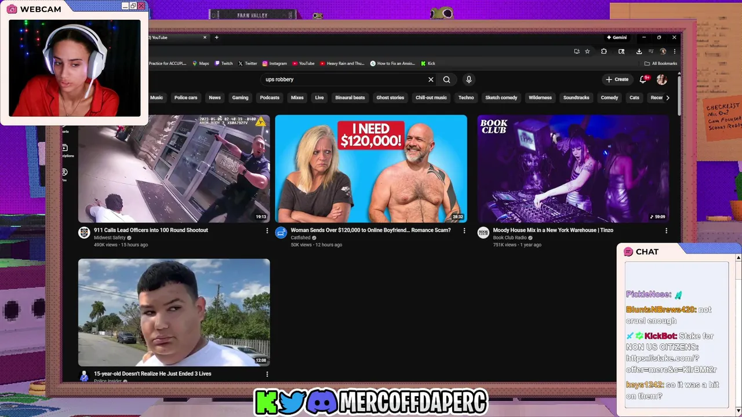This screenshot has width=742, height=417.
Task: Select the Chill-out music chip
Action: click(x=431, y=98)
